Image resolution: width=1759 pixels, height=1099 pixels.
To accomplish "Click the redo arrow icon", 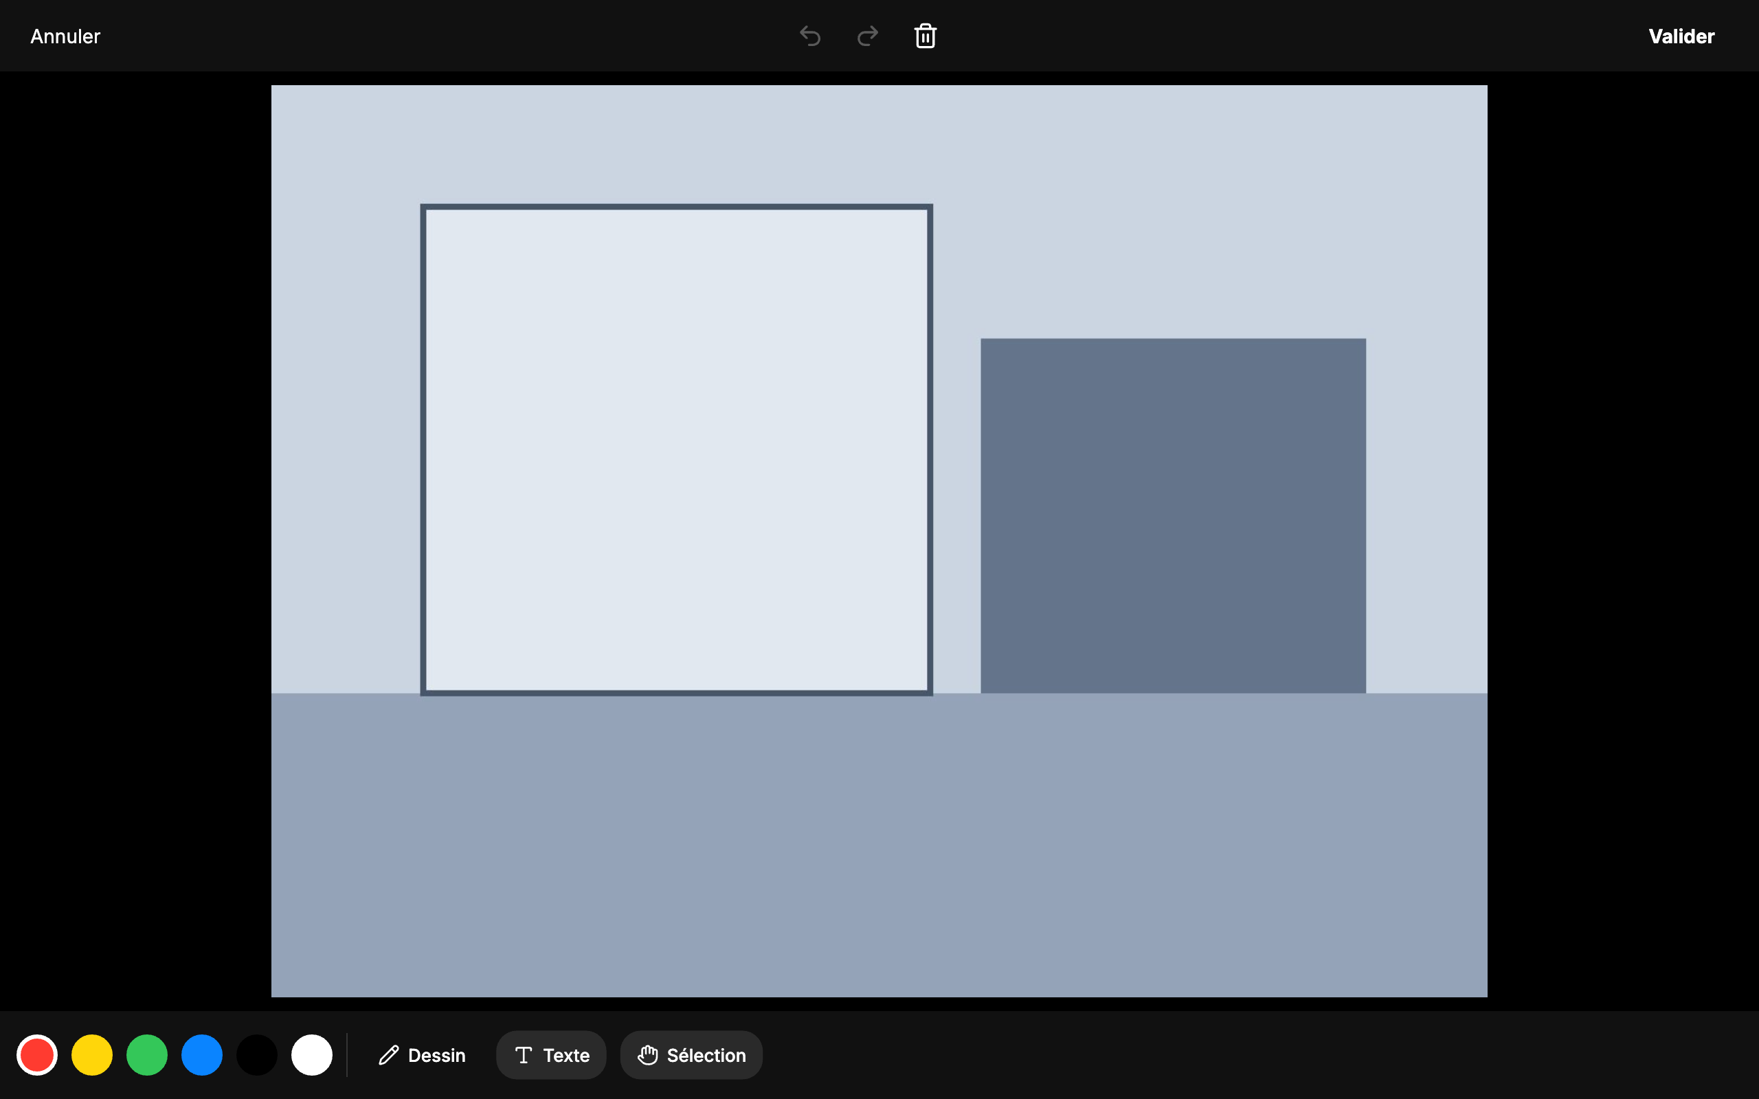I will pos(868,36).
